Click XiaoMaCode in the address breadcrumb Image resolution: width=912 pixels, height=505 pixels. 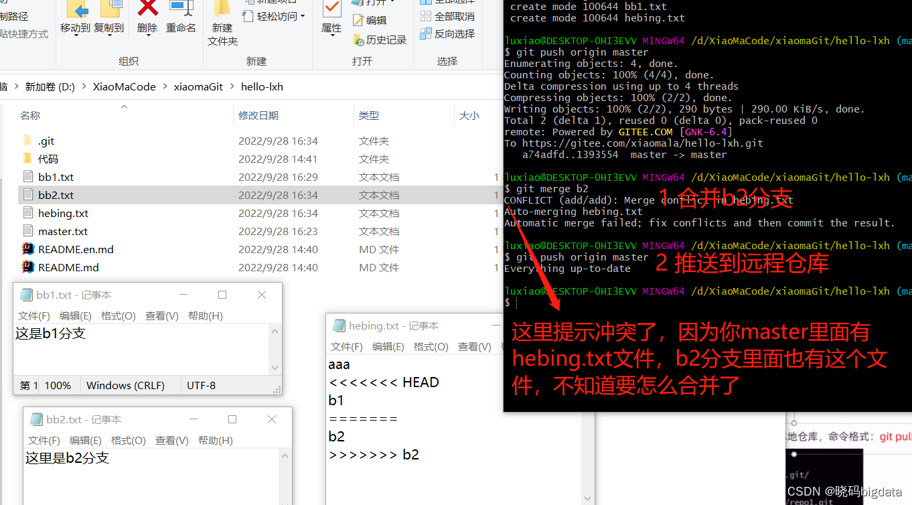(x=124, y=86)
